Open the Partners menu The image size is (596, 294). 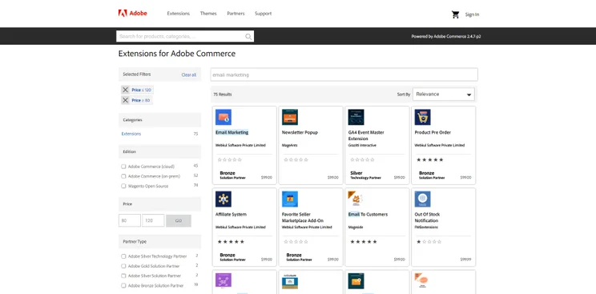pyautogui.click(x=236, y=14)
